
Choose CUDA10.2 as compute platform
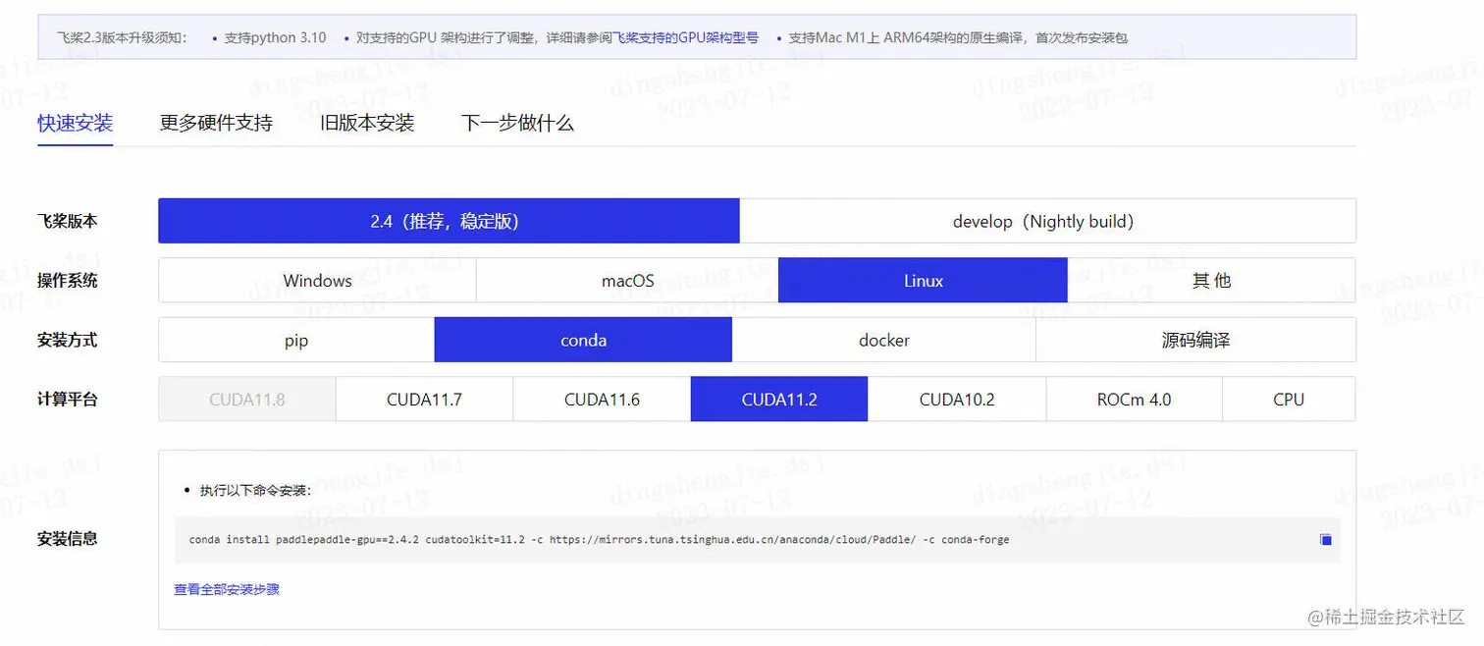click(x=956, y=399)
